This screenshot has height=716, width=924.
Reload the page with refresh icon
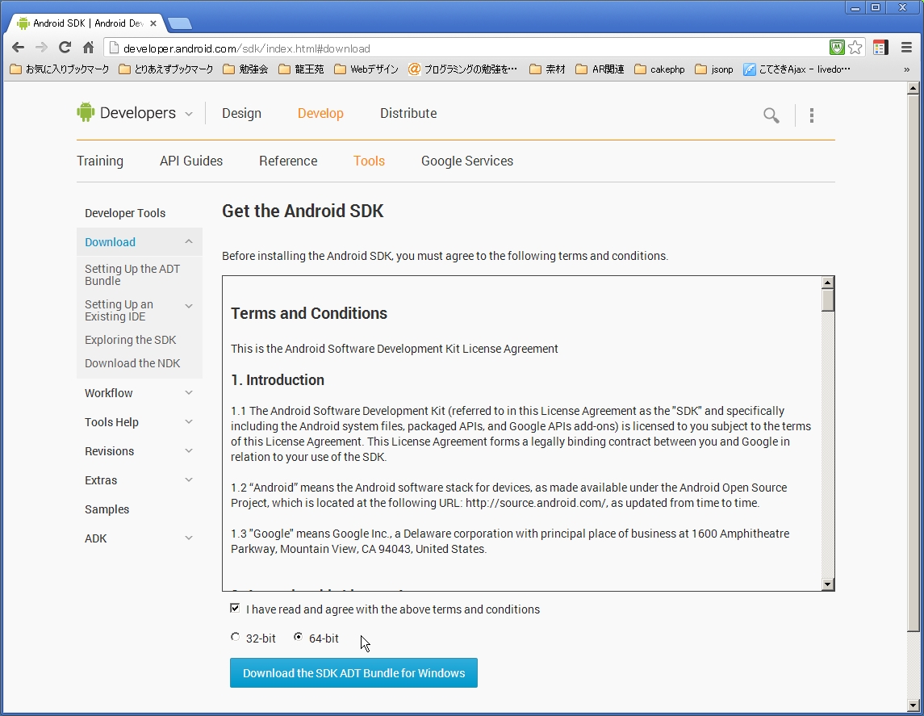(65, 48)
